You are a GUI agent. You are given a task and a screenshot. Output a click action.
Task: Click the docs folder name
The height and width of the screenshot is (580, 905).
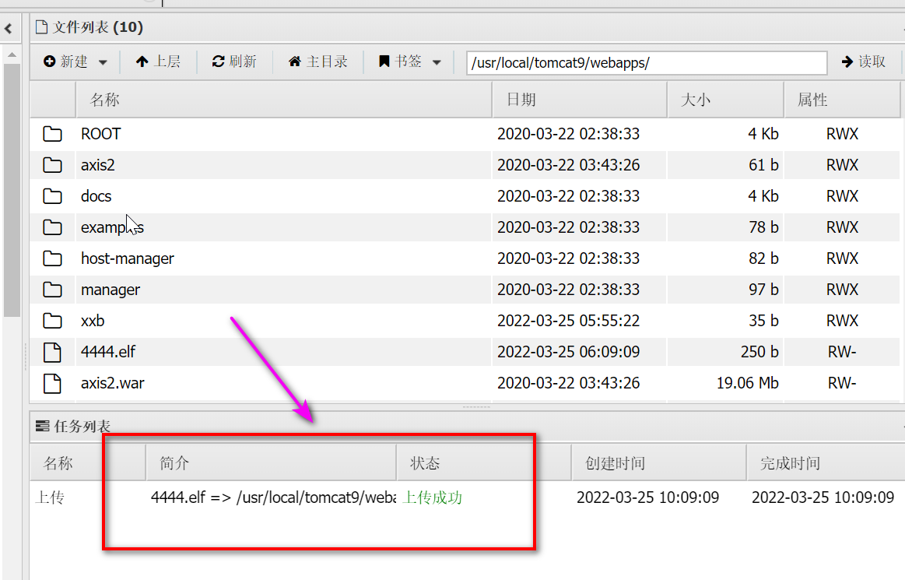[96, 196]
